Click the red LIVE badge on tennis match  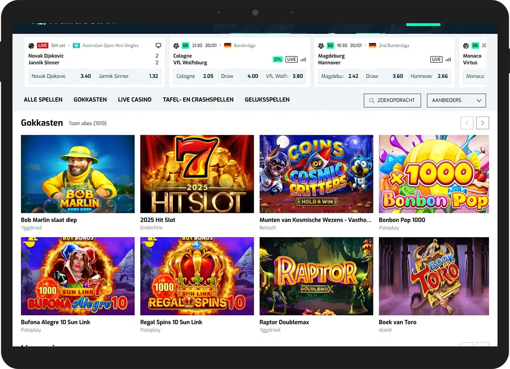click(x=42, y=45)
